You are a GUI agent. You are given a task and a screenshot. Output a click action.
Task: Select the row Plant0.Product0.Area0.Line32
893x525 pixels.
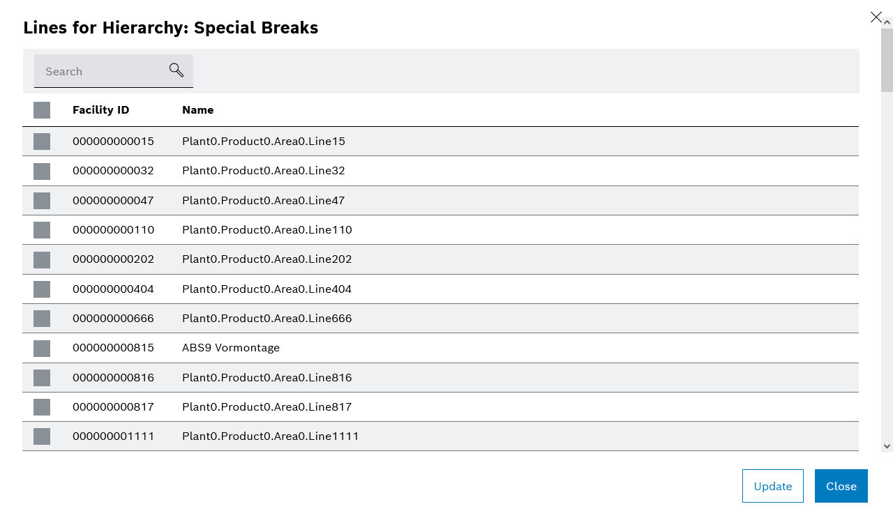tap(263, 170)
